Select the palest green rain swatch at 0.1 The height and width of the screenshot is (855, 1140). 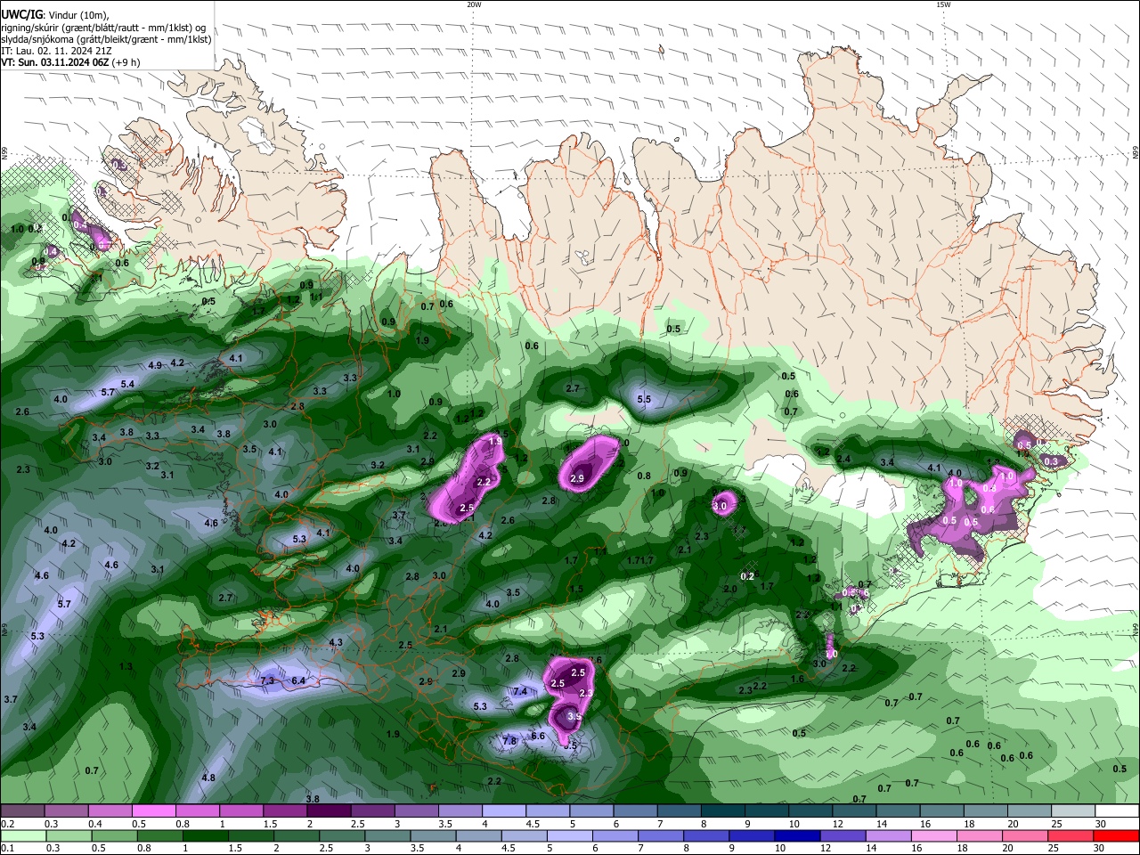22,835
